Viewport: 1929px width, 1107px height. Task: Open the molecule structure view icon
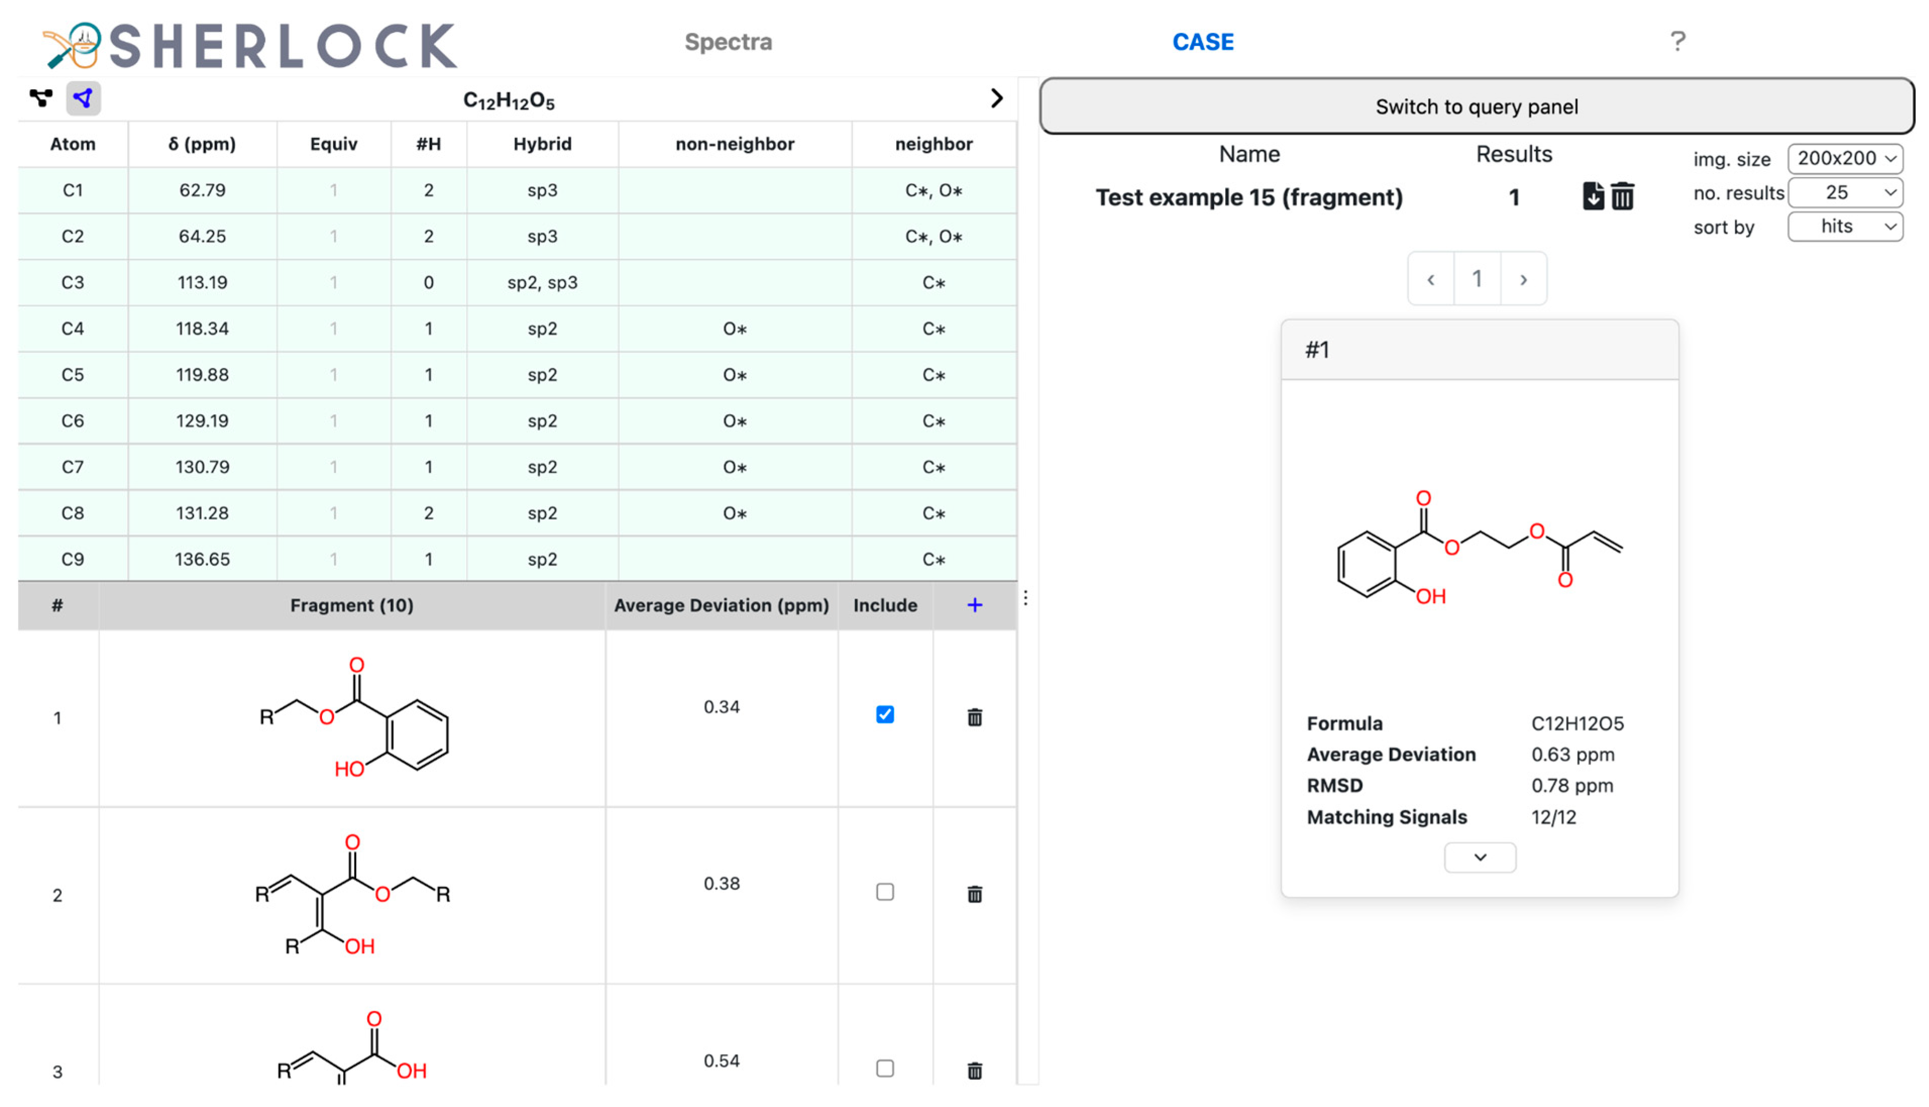(x=42, y=97)
